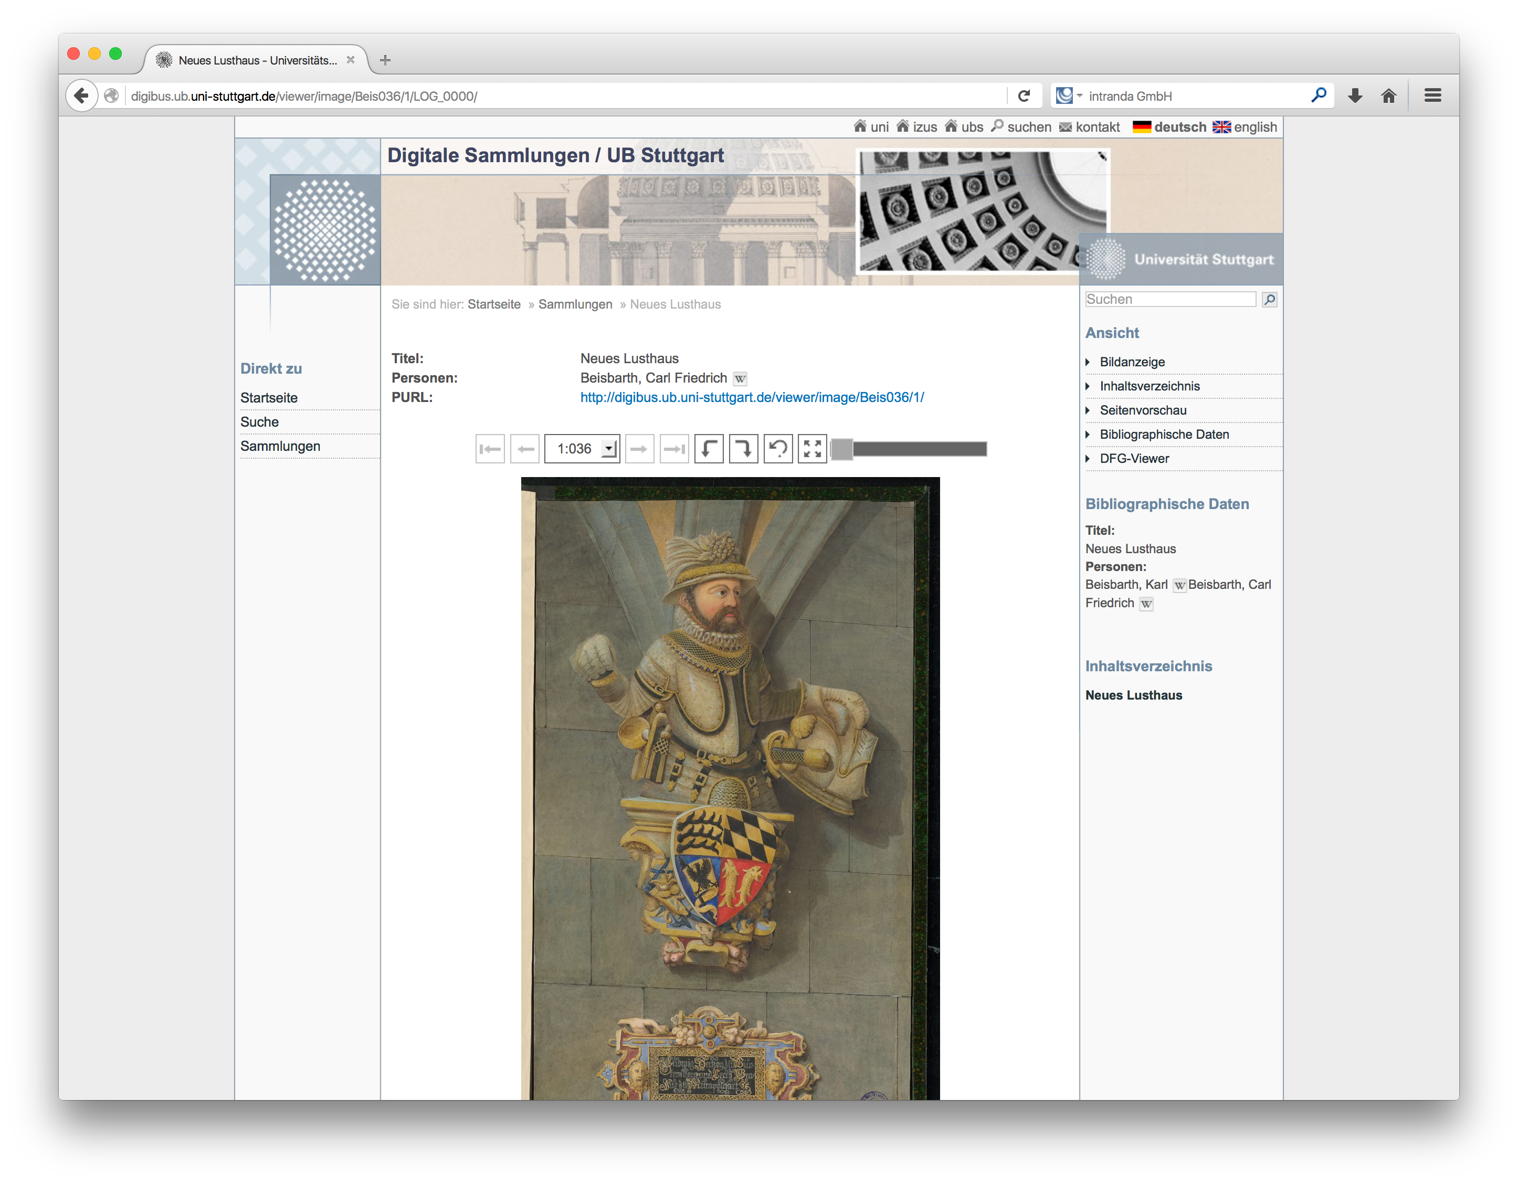Click browser search magnifier icon
The height and width of the screenshot is (1184, 1518).
click(1319, 95)
